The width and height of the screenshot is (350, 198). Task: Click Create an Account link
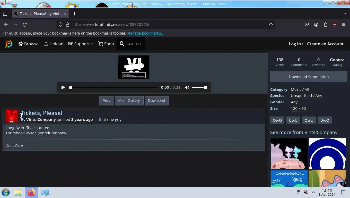[325, 44]
